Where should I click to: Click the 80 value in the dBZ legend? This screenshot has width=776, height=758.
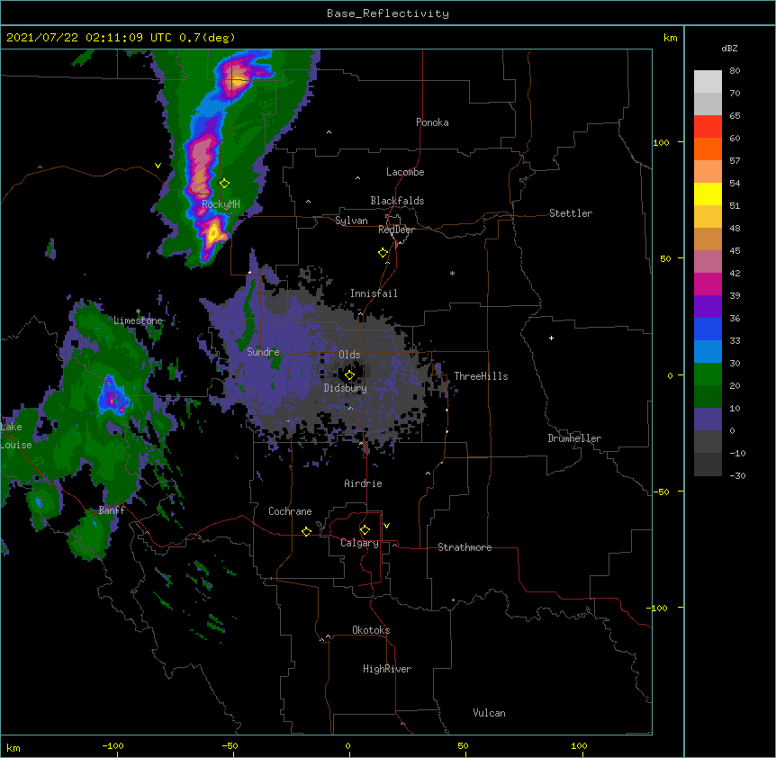735,71
